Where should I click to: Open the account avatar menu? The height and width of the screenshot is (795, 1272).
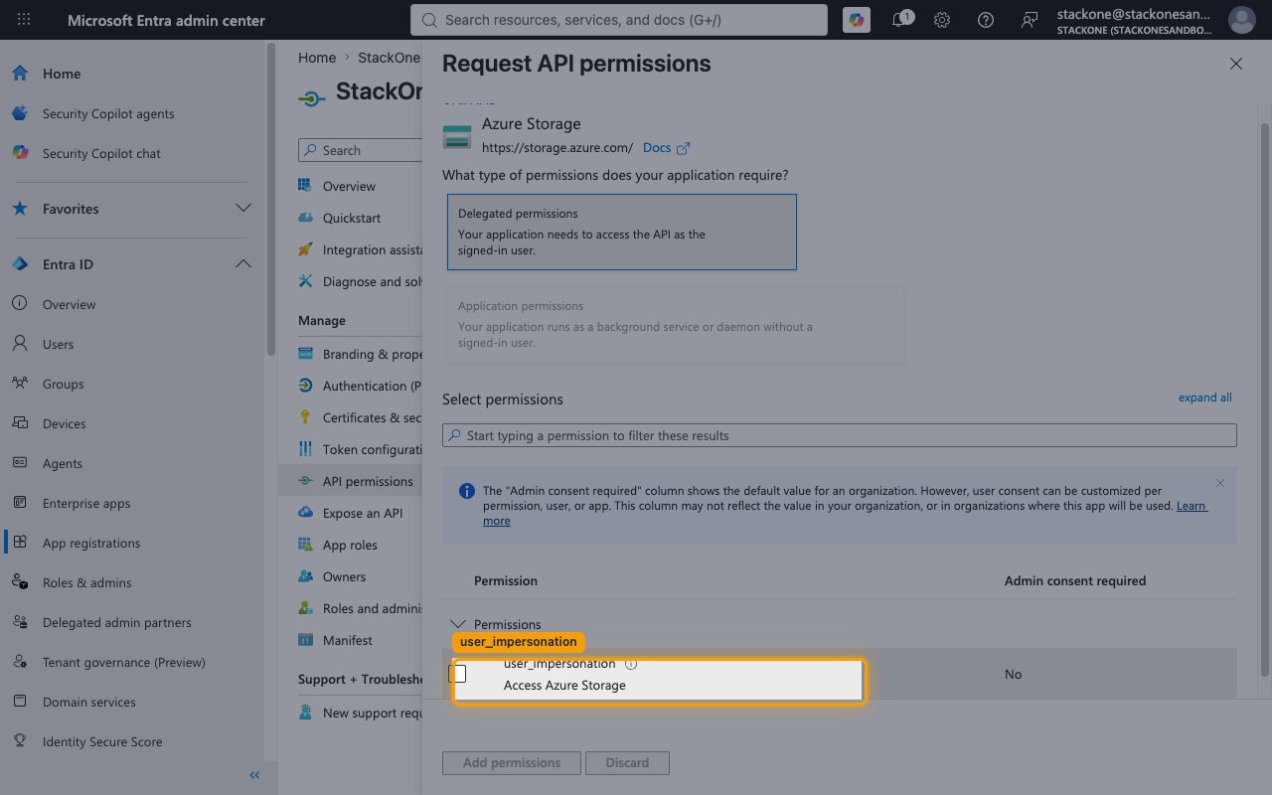coord(1241,20)
